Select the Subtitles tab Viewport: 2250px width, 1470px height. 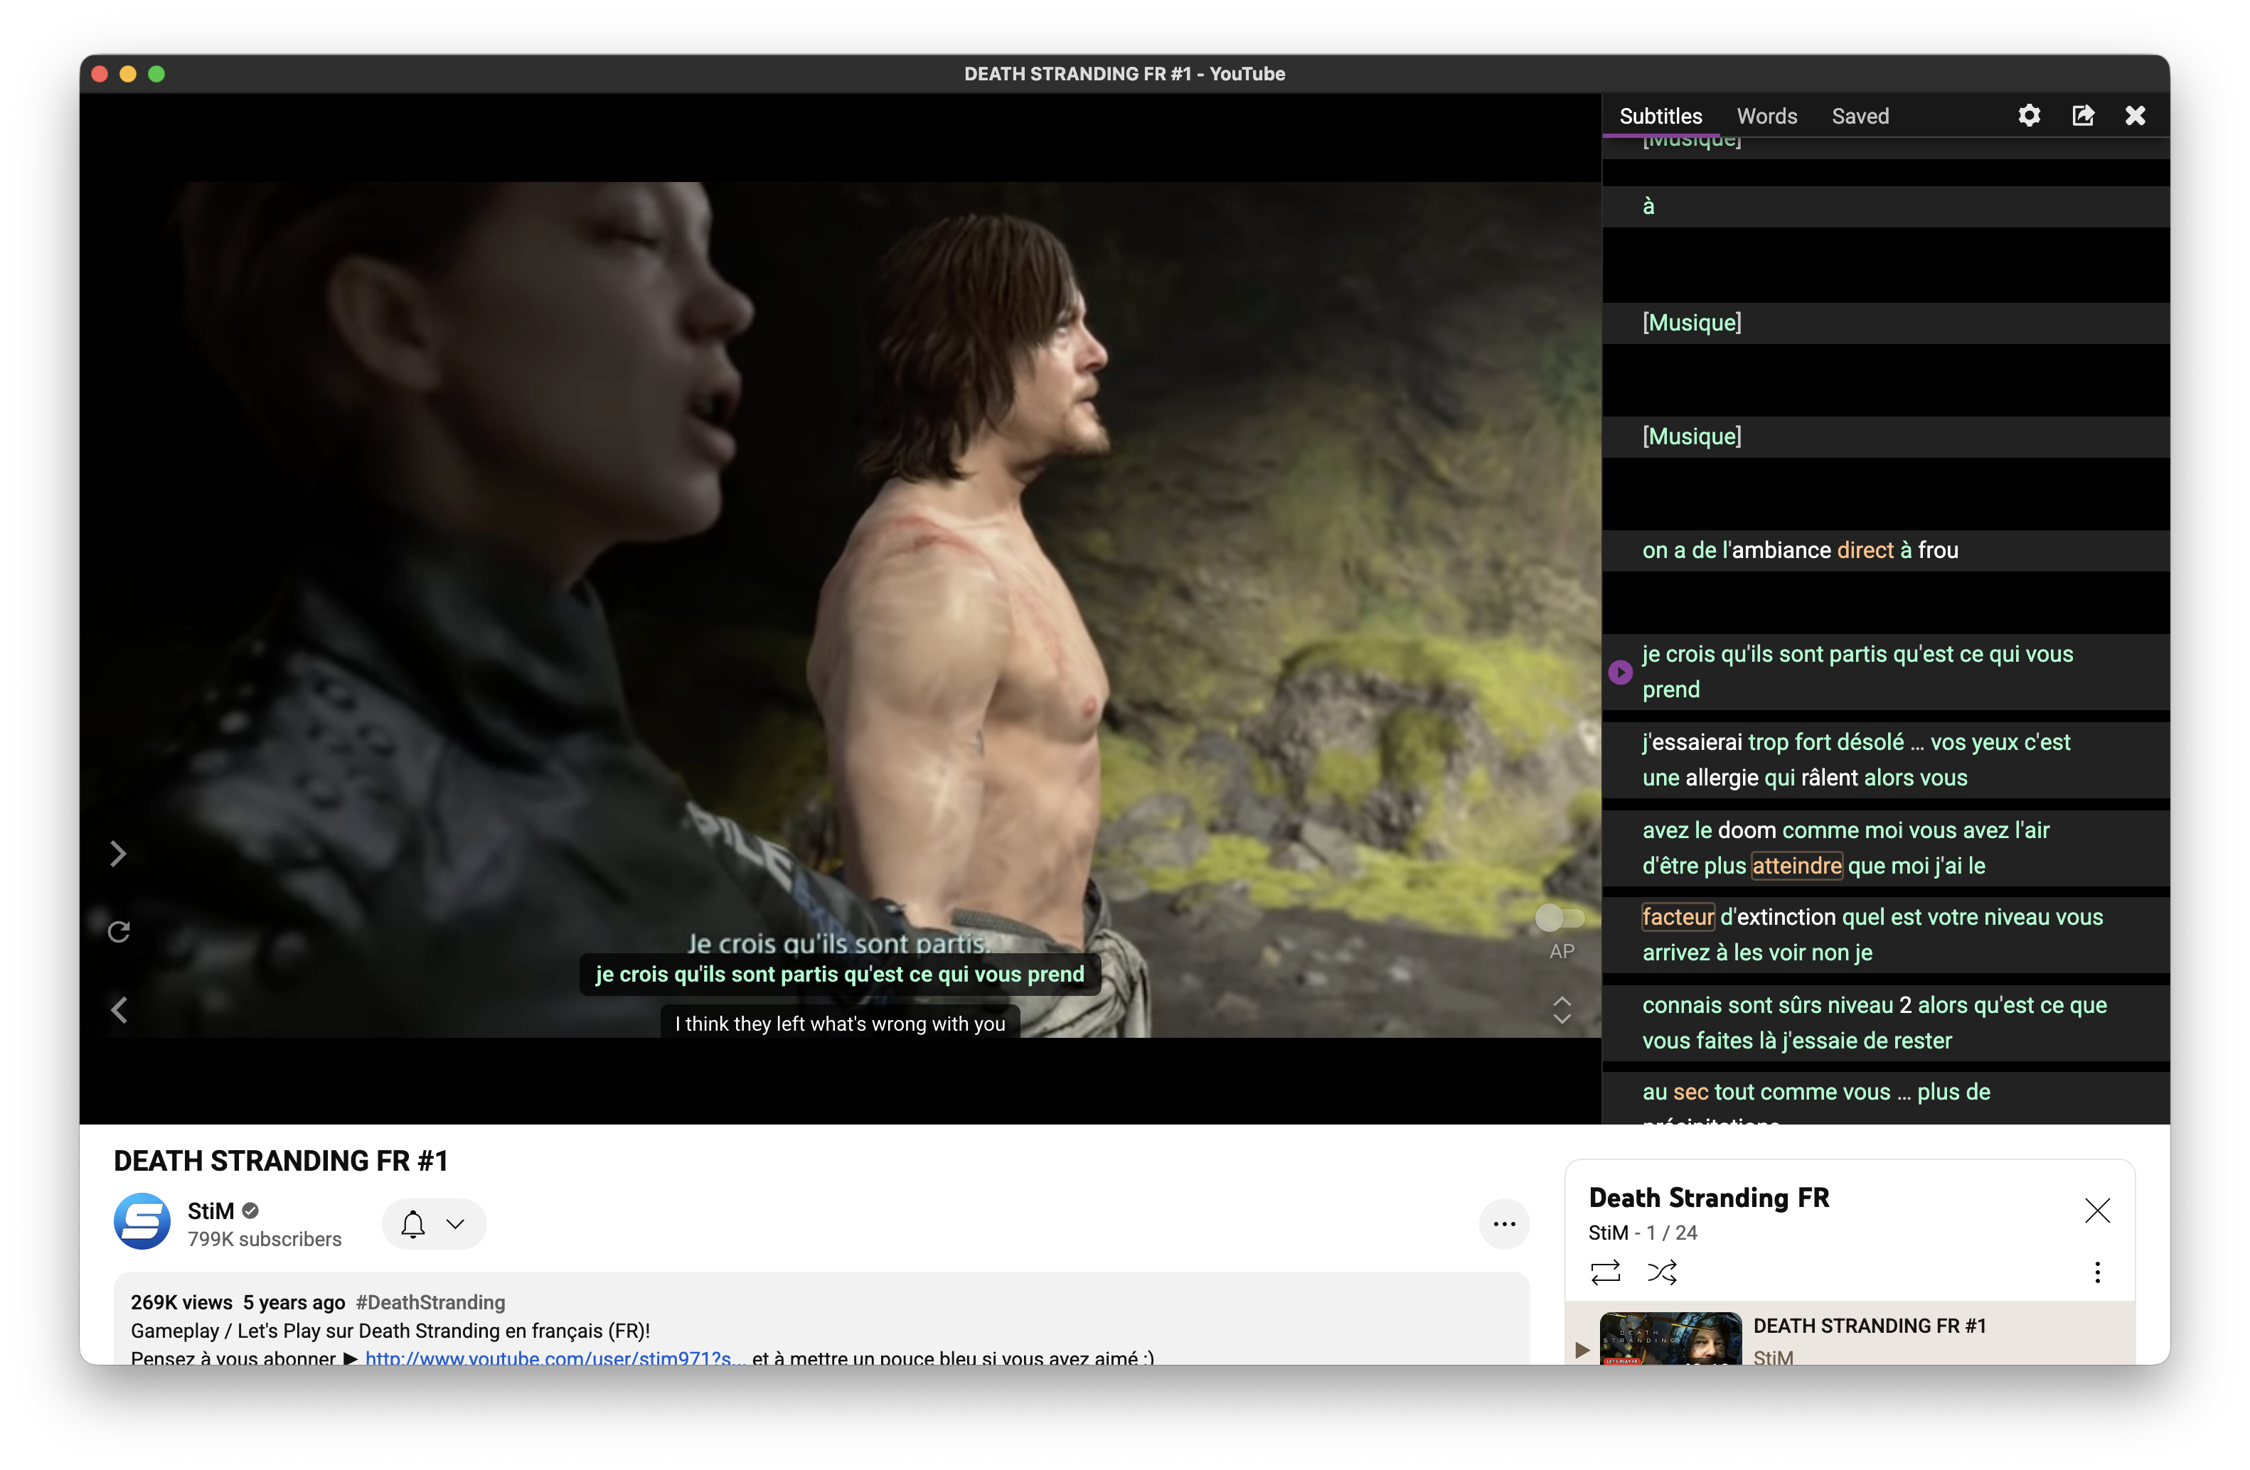click(x=1660, y=116)
